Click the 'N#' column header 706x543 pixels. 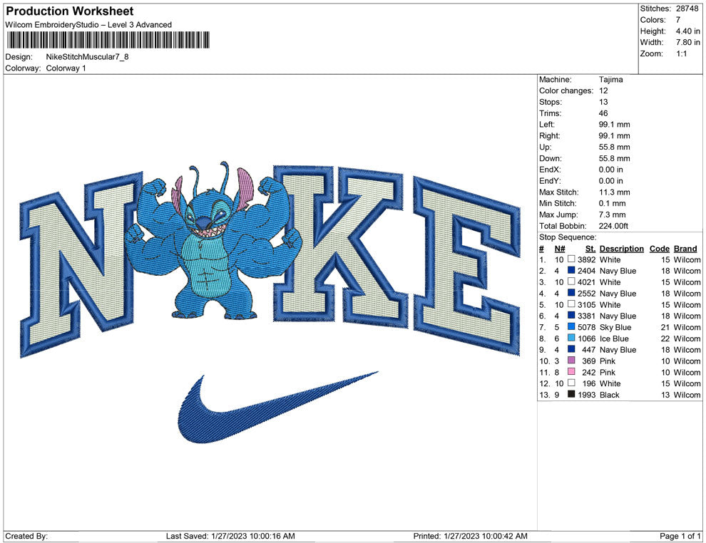pos(560,248)
